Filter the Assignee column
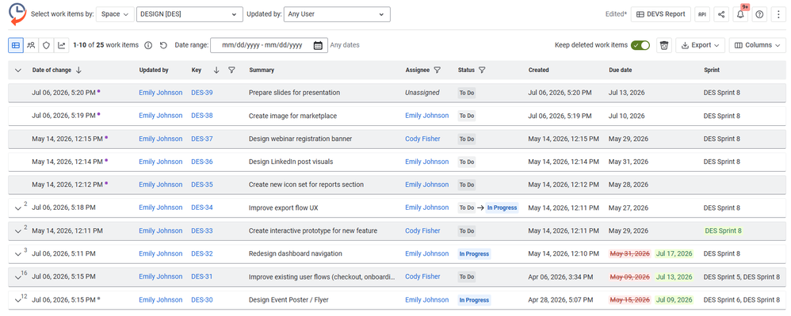The width and height of the screenshot is (791, 316). pos(438,70)
